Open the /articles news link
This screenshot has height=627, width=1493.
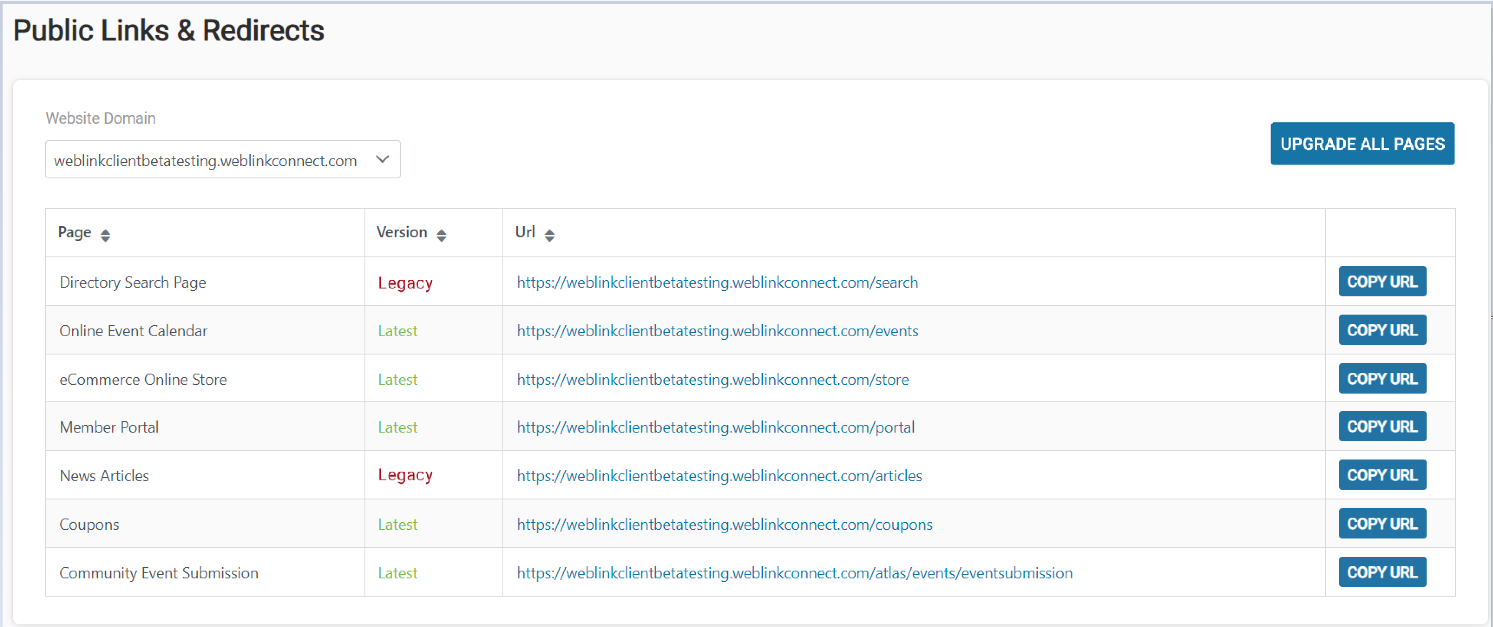(719, 476)
